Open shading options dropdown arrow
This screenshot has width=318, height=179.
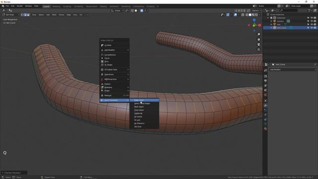click(260, 15)
